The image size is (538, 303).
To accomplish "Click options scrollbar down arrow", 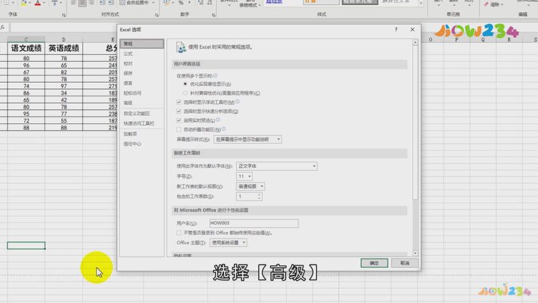I will tap(415, 253).
